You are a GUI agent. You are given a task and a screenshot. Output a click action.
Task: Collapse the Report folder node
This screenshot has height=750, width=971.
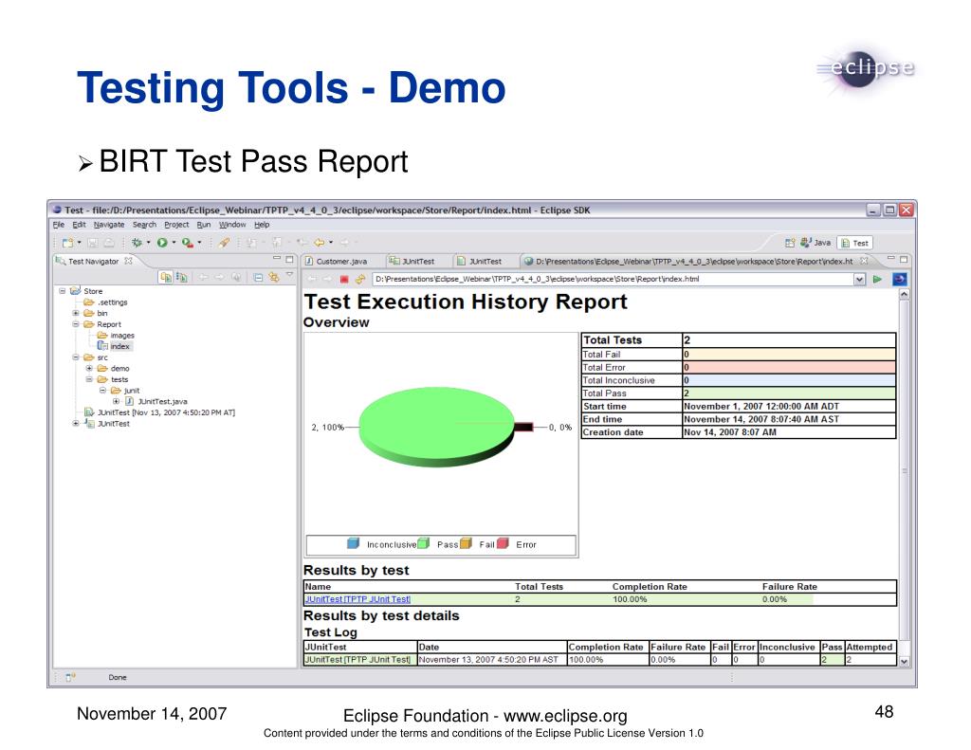(76, 324)
